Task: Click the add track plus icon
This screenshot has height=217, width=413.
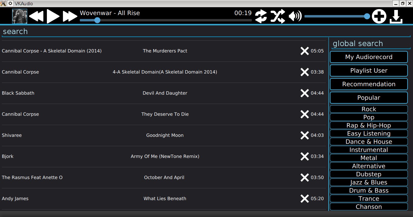Action: [379, 16]
